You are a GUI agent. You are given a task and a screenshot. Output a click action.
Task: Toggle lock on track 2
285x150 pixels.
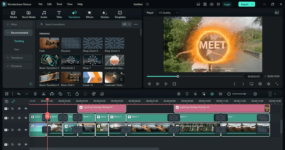[x=13, y=130]
